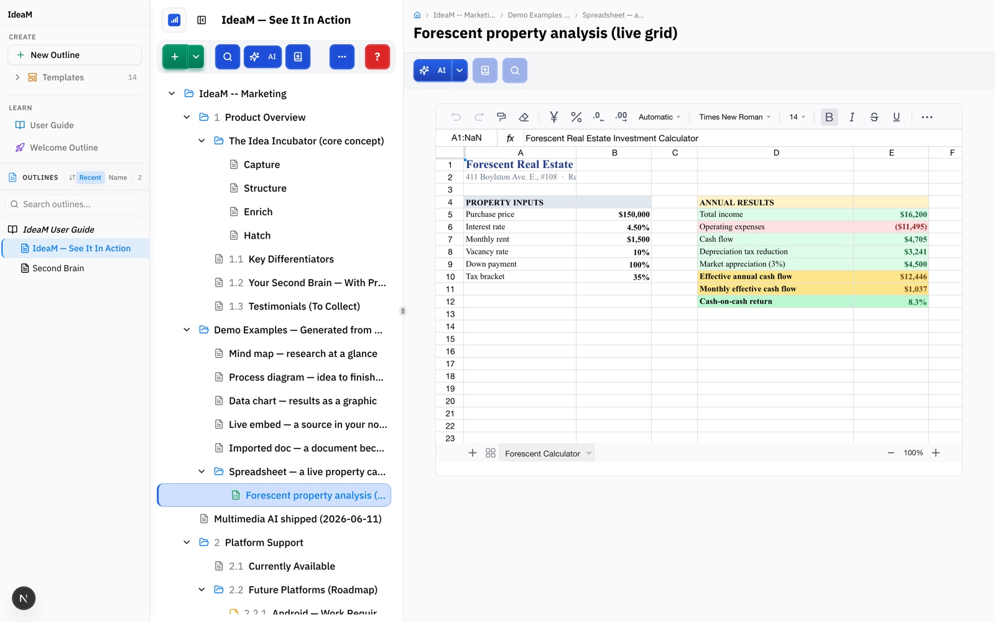Open the outline more options ellipsis
The image size is (995, 622).
tap(342, 57)
